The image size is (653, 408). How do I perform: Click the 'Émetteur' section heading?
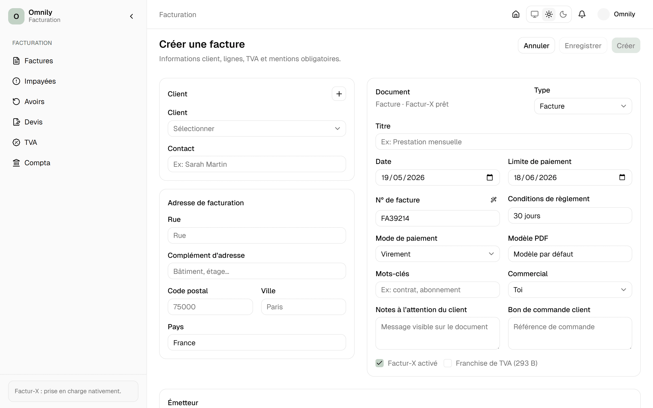tap(183, 403)
